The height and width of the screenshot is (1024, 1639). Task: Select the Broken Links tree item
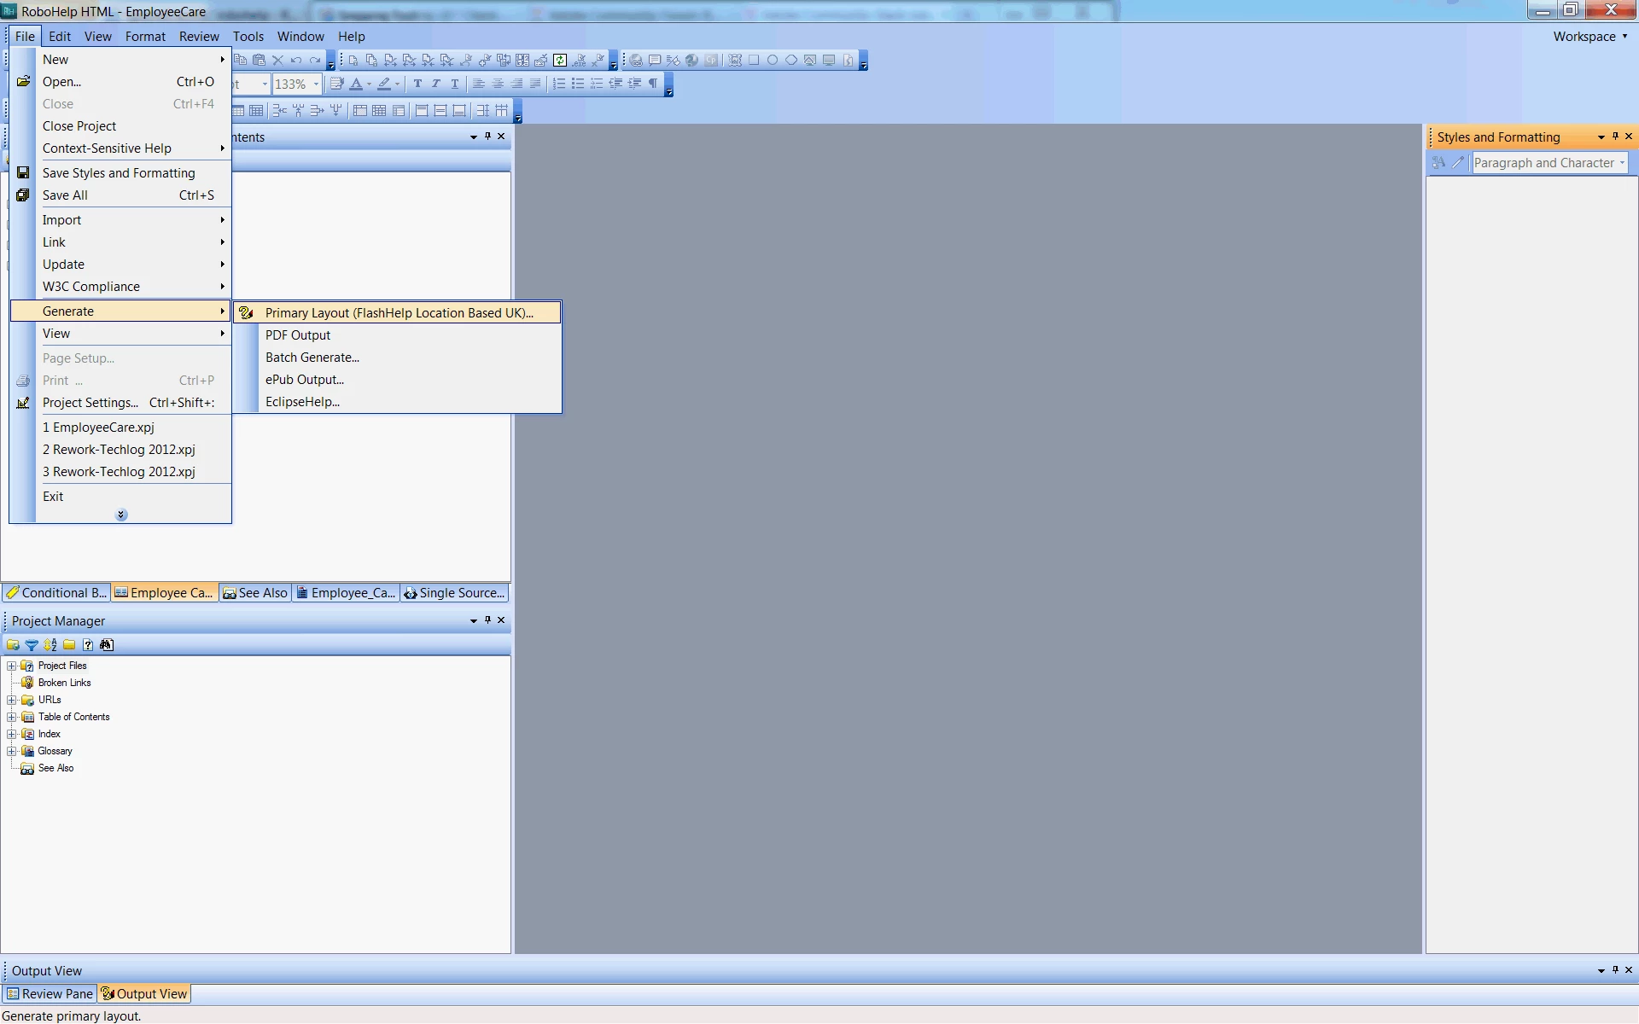tap(64, 683)
